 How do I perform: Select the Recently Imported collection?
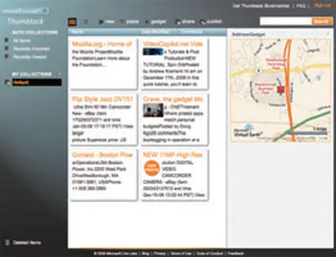click(32, 48)
